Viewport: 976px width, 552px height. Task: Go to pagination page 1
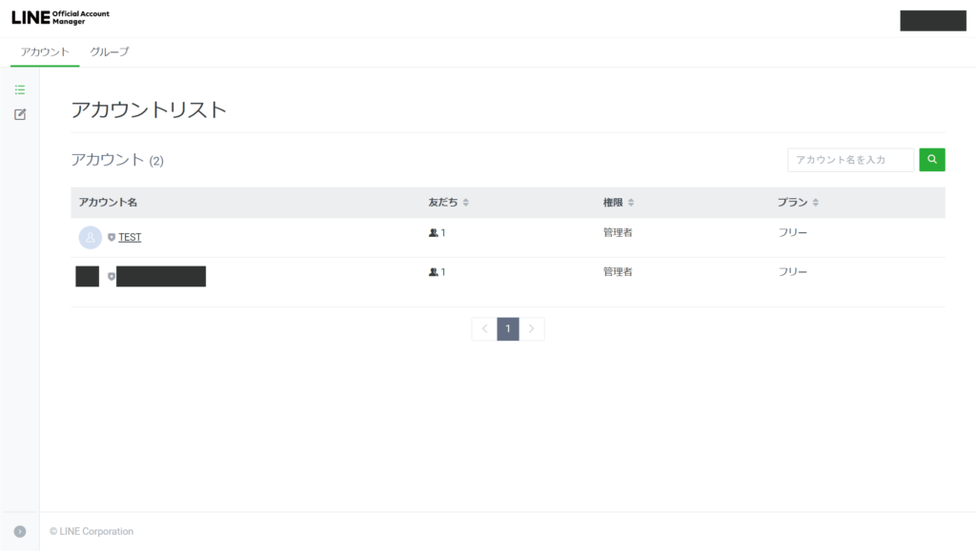[508, 328]
